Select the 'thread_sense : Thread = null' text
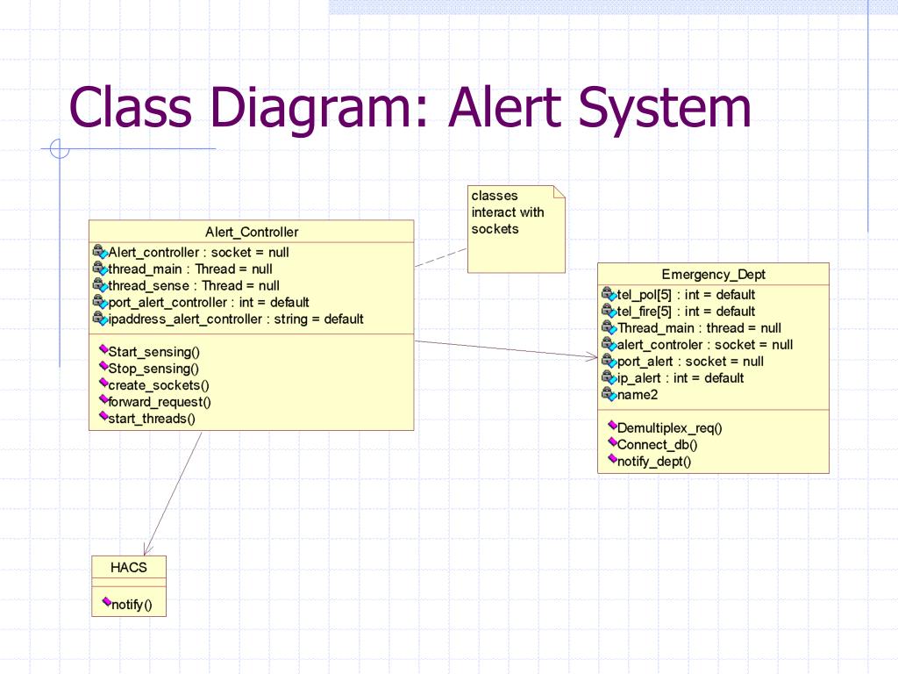 [194, 285]
